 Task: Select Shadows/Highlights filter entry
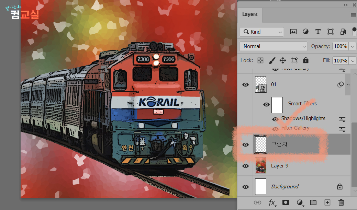click(303, 118)
